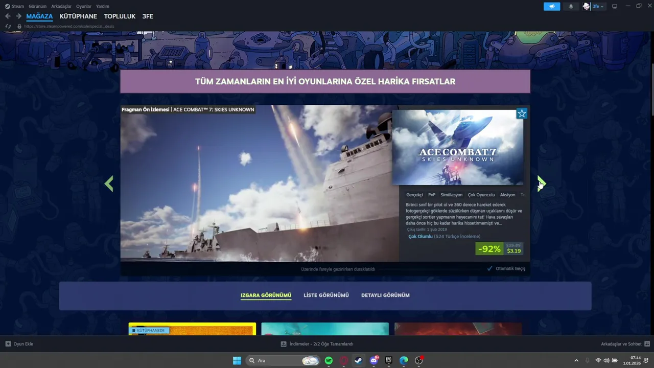Click the friends chat list icon

coord(647,344)
